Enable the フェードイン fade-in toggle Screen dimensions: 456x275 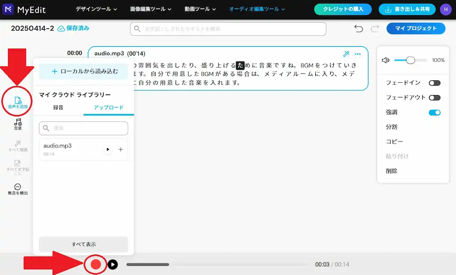click(x=435, y=83)
